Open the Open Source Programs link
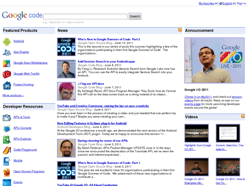 [29, 171]
